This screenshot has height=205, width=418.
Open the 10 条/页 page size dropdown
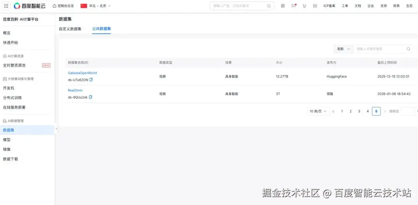click(318, 111)
